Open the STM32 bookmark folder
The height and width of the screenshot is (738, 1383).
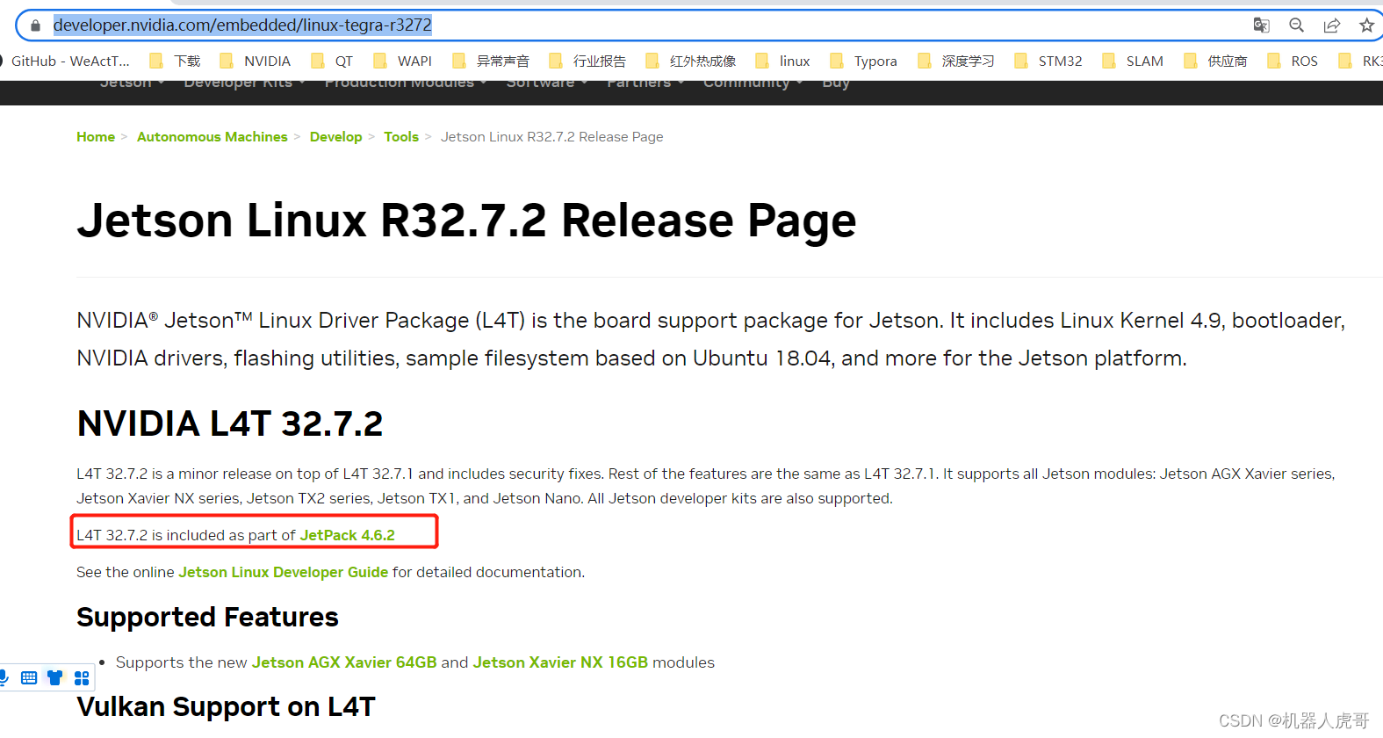click(x=1048, y=61)
